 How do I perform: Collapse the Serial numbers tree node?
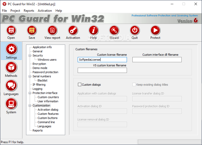pyautogui.click(x=30, y=77)
